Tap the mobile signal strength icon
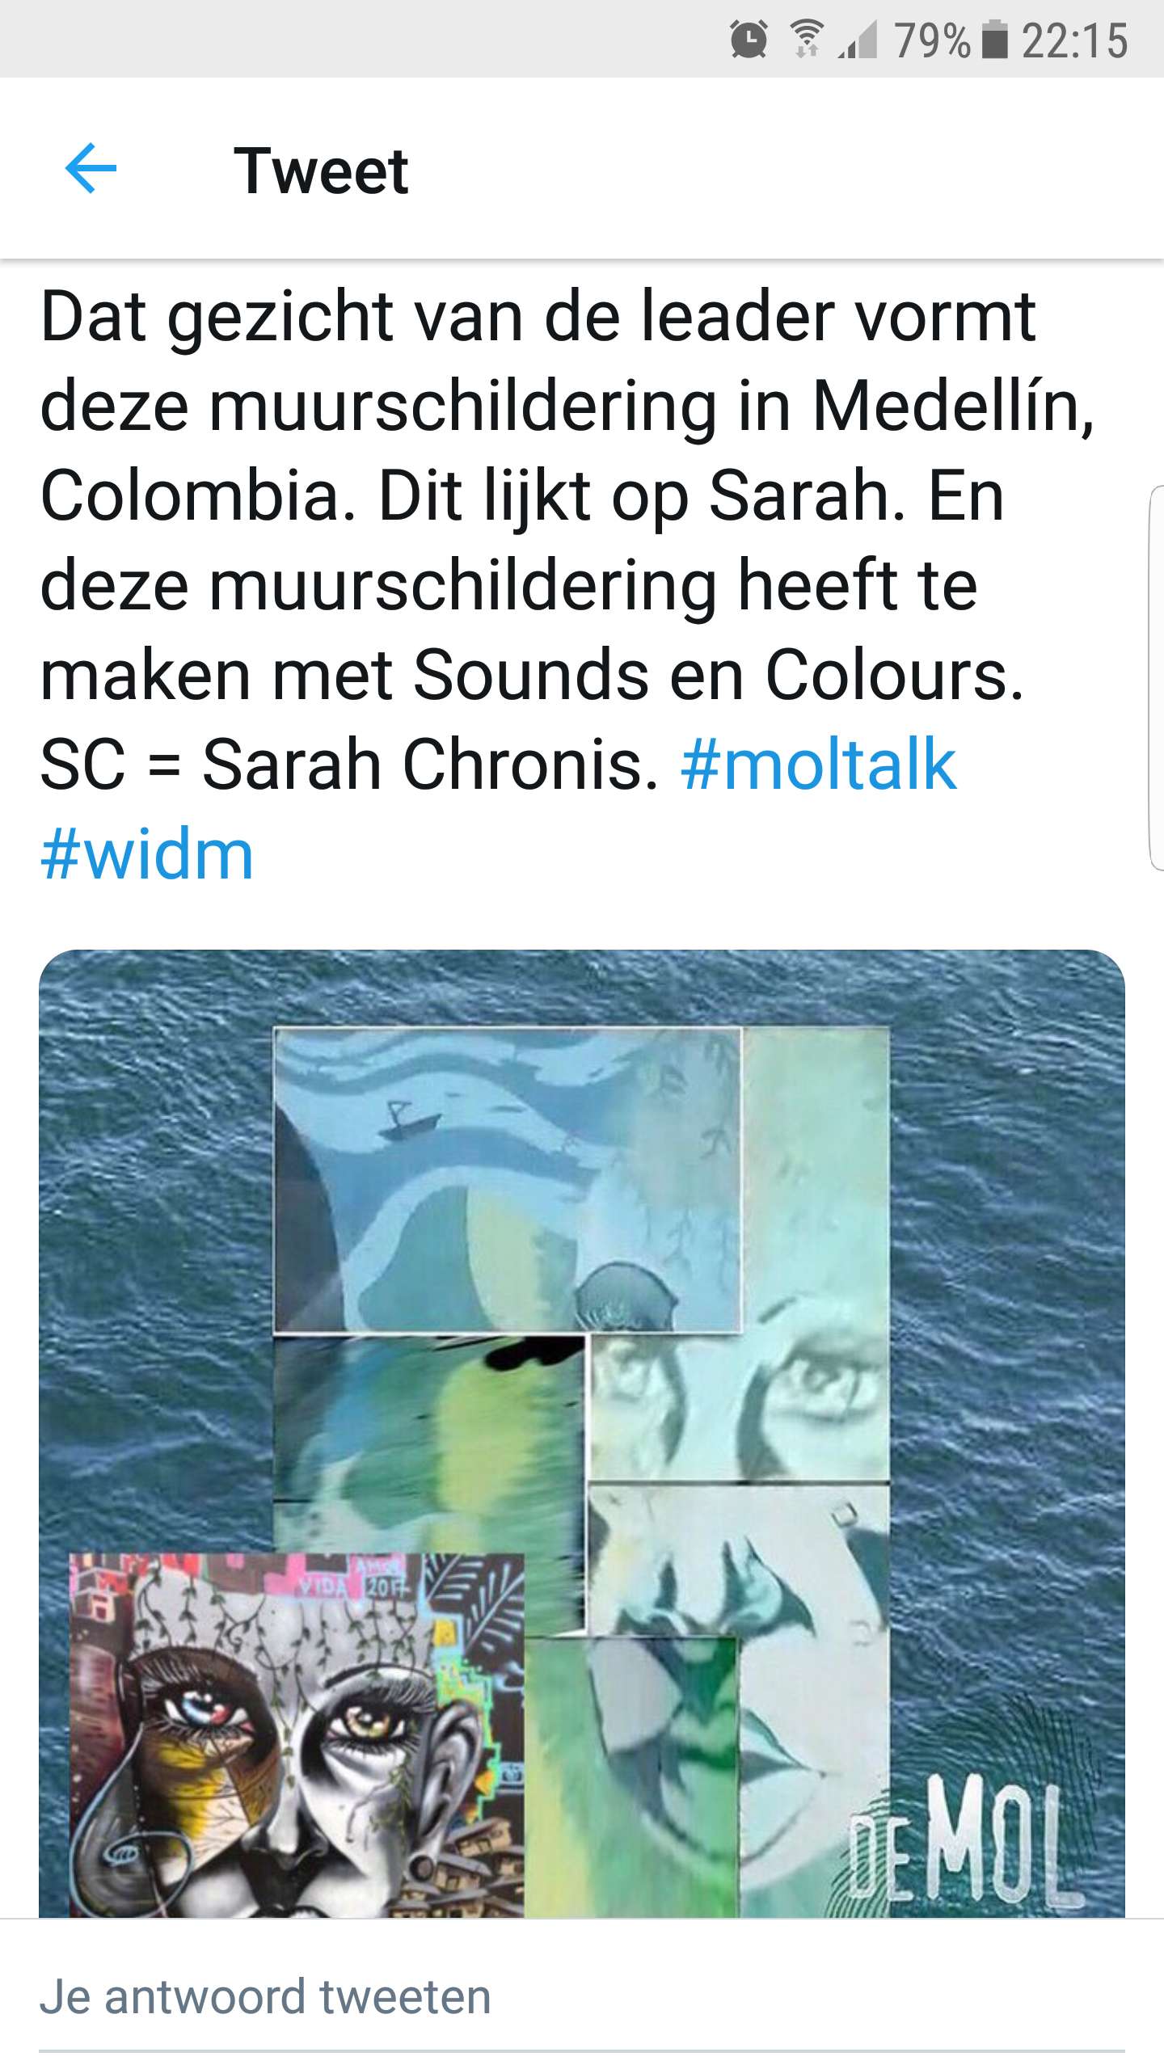The image size is (1164, 2069). pyautogui.click(x=858, y=40)
